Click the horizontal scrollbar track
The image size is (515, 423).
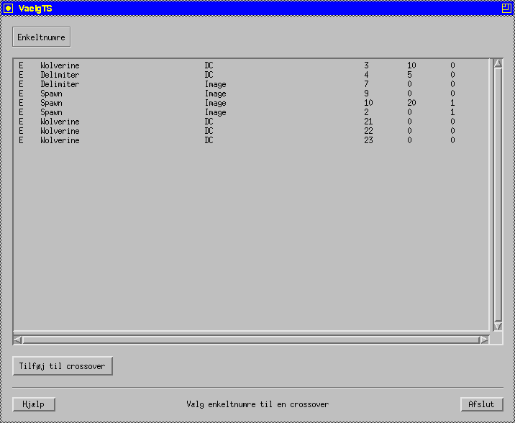click(251, 340)
